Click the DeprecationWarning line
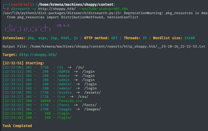Image resolution: width=208 pixels, height=131 pixels. (105, 13)
